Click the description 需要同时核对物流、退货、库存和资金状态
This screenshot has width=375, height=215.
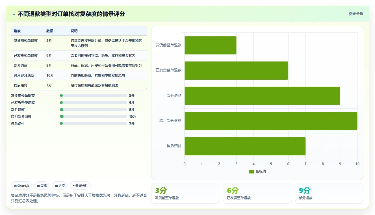coord(103,56)
